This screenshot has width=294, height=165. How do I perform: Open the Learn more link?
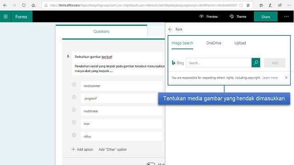coord(270,77)
